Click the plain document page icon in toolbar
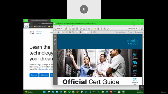168x94 pixels. 101,28
